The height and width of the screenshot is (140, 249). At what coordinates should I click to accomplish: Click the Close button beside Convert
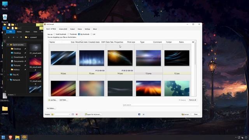point(196,114)
